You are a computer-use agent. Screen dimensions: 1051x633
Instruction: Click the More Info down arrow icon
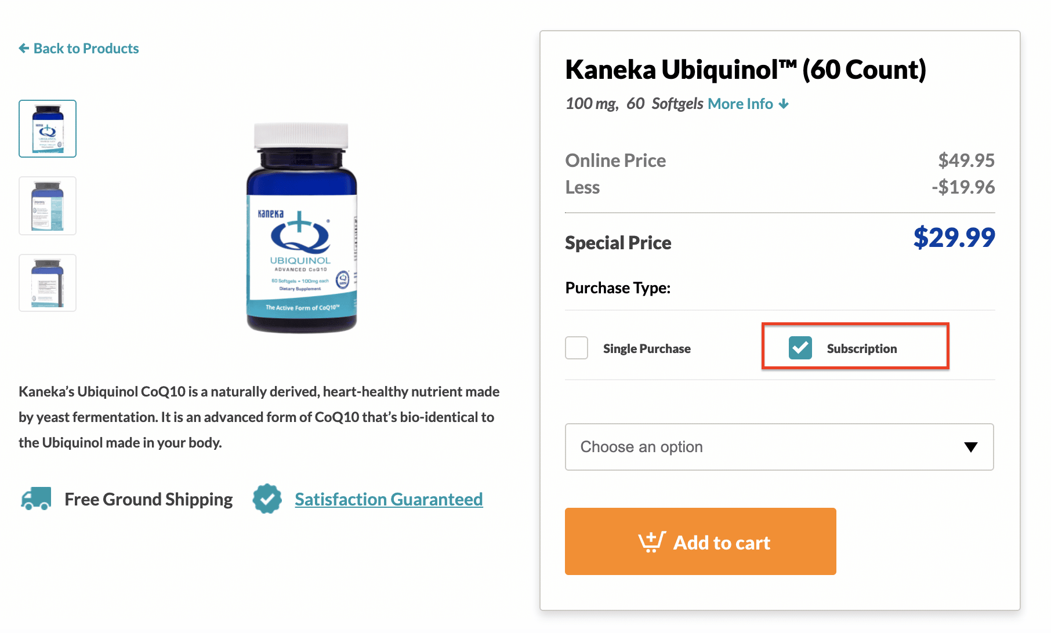[784, 104]
